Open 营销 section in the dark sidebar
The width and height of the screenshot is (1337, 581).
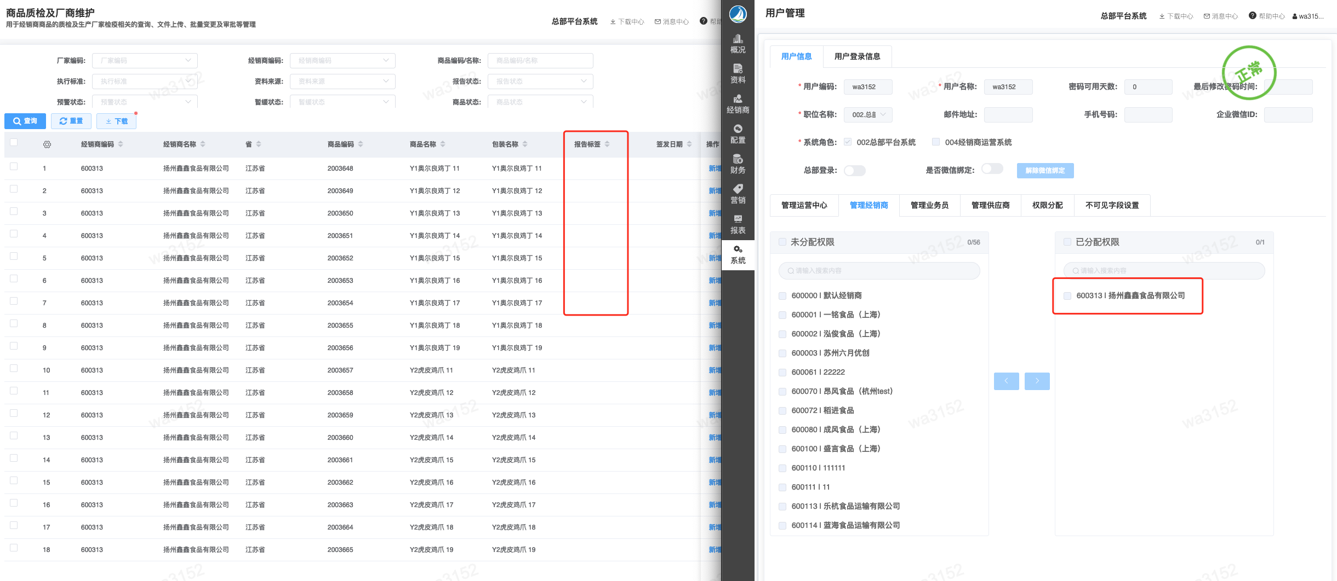(x=738, y=195)
